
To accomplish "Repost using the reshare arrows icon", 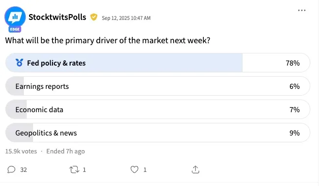I will pos(74,169).
